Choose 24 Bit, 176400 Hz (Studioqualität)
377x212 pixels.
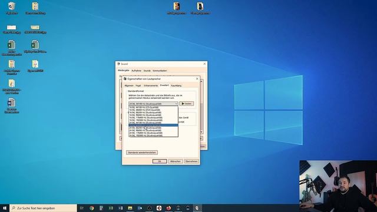pyautogui.click(x=153, y=133)
